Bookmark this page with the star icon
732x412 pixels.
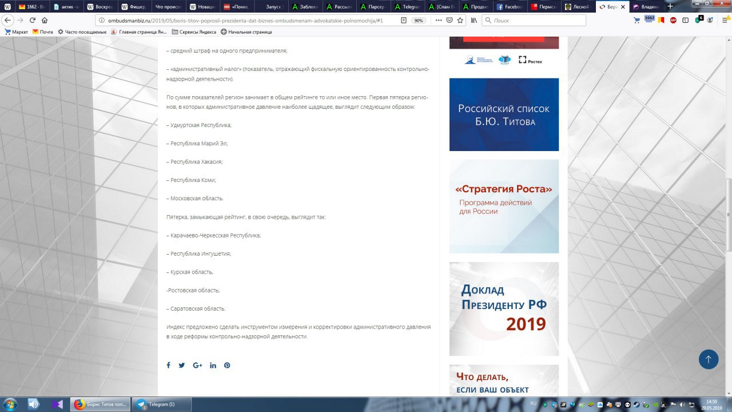coord(460,20)
